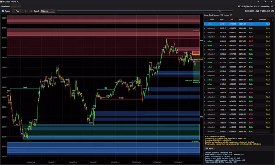
Task: Click the replay progress slider handle
Action: click(220, 11)
